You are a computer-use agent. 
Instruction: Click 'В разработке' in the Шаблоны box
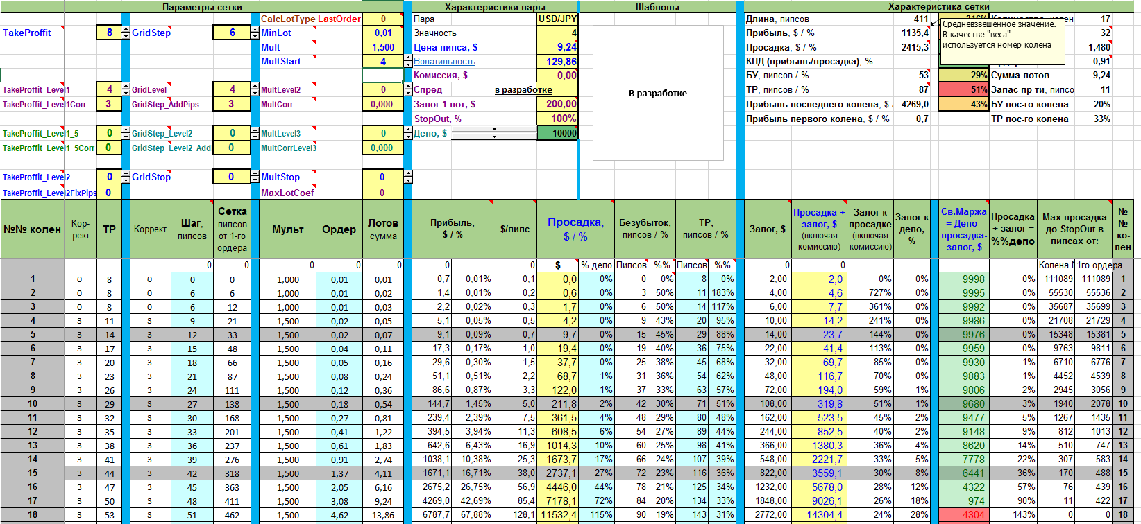[658, 93]
